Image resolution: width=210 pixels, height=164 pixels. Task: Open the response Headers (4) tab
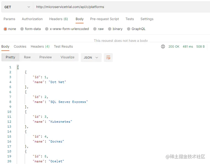point(40,47)
